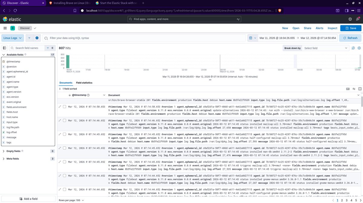Open the green D space selector
Image resolution: width=363 pixels, height=203 pixels.
point(12,28)
